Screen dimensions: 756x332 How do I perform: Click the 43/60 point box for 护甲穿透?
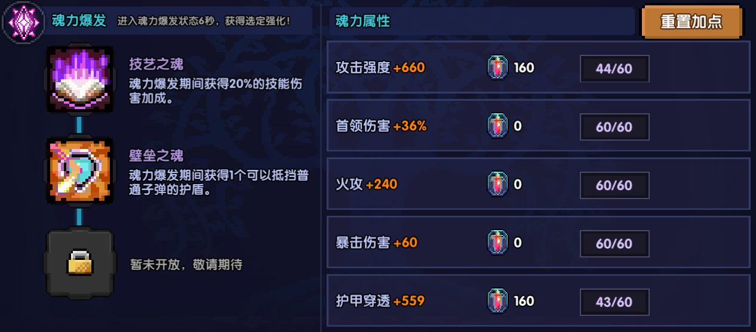pos(614,302)
